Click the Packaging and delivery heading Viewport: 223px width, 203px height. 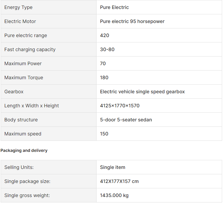24,150
